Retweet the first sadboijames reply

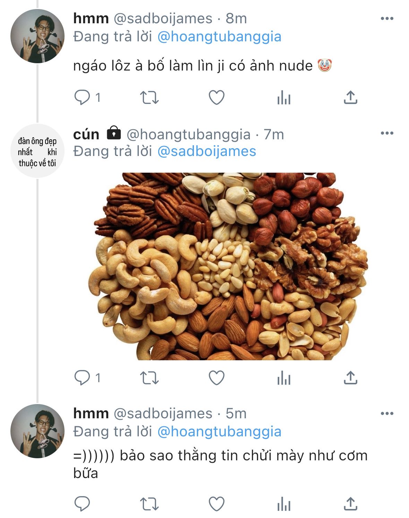[149, 98]
